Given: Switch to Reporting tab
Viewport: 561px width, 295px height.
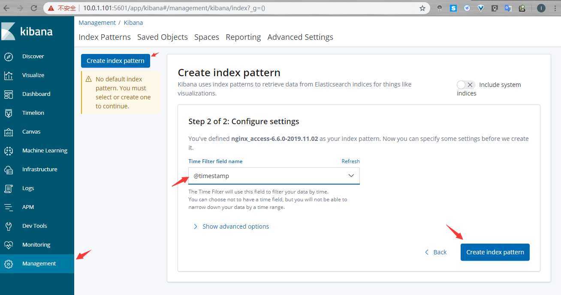Looking at the screenshot, I should click(243, 37).
